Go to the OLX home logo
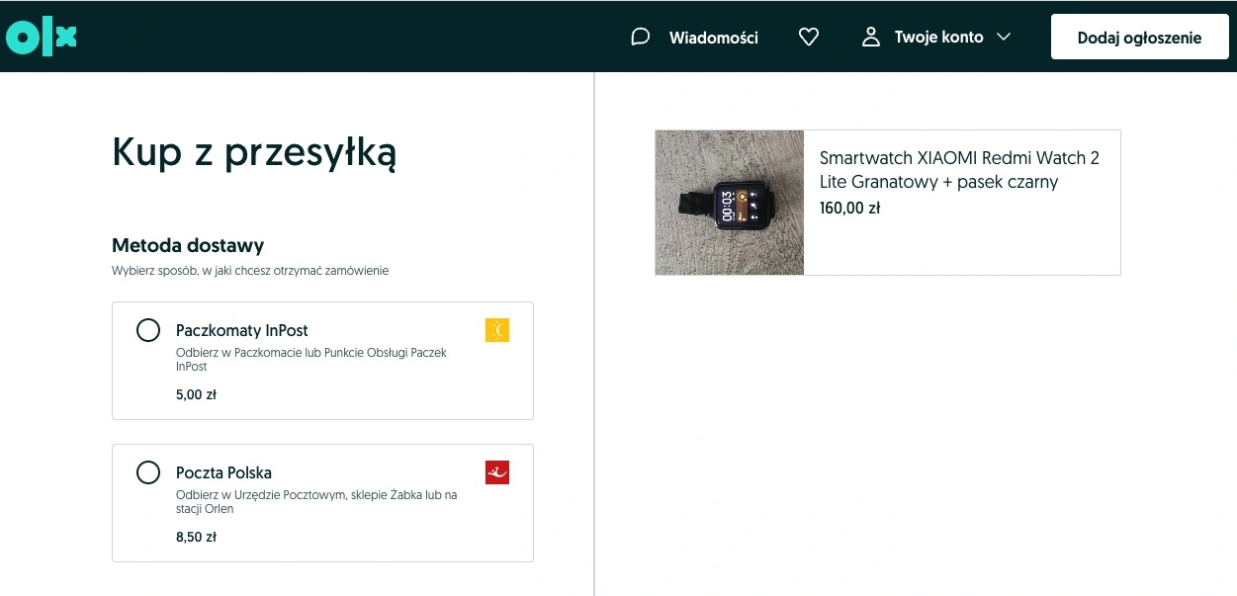Viewport: 1237px width, 596px height. (x=41, y=37)
